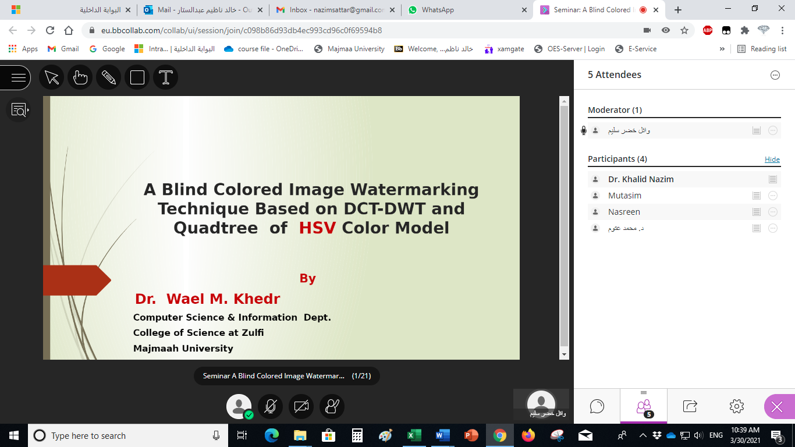
Task: Open My Status and Settings avatar
Action: pos(239,406)
